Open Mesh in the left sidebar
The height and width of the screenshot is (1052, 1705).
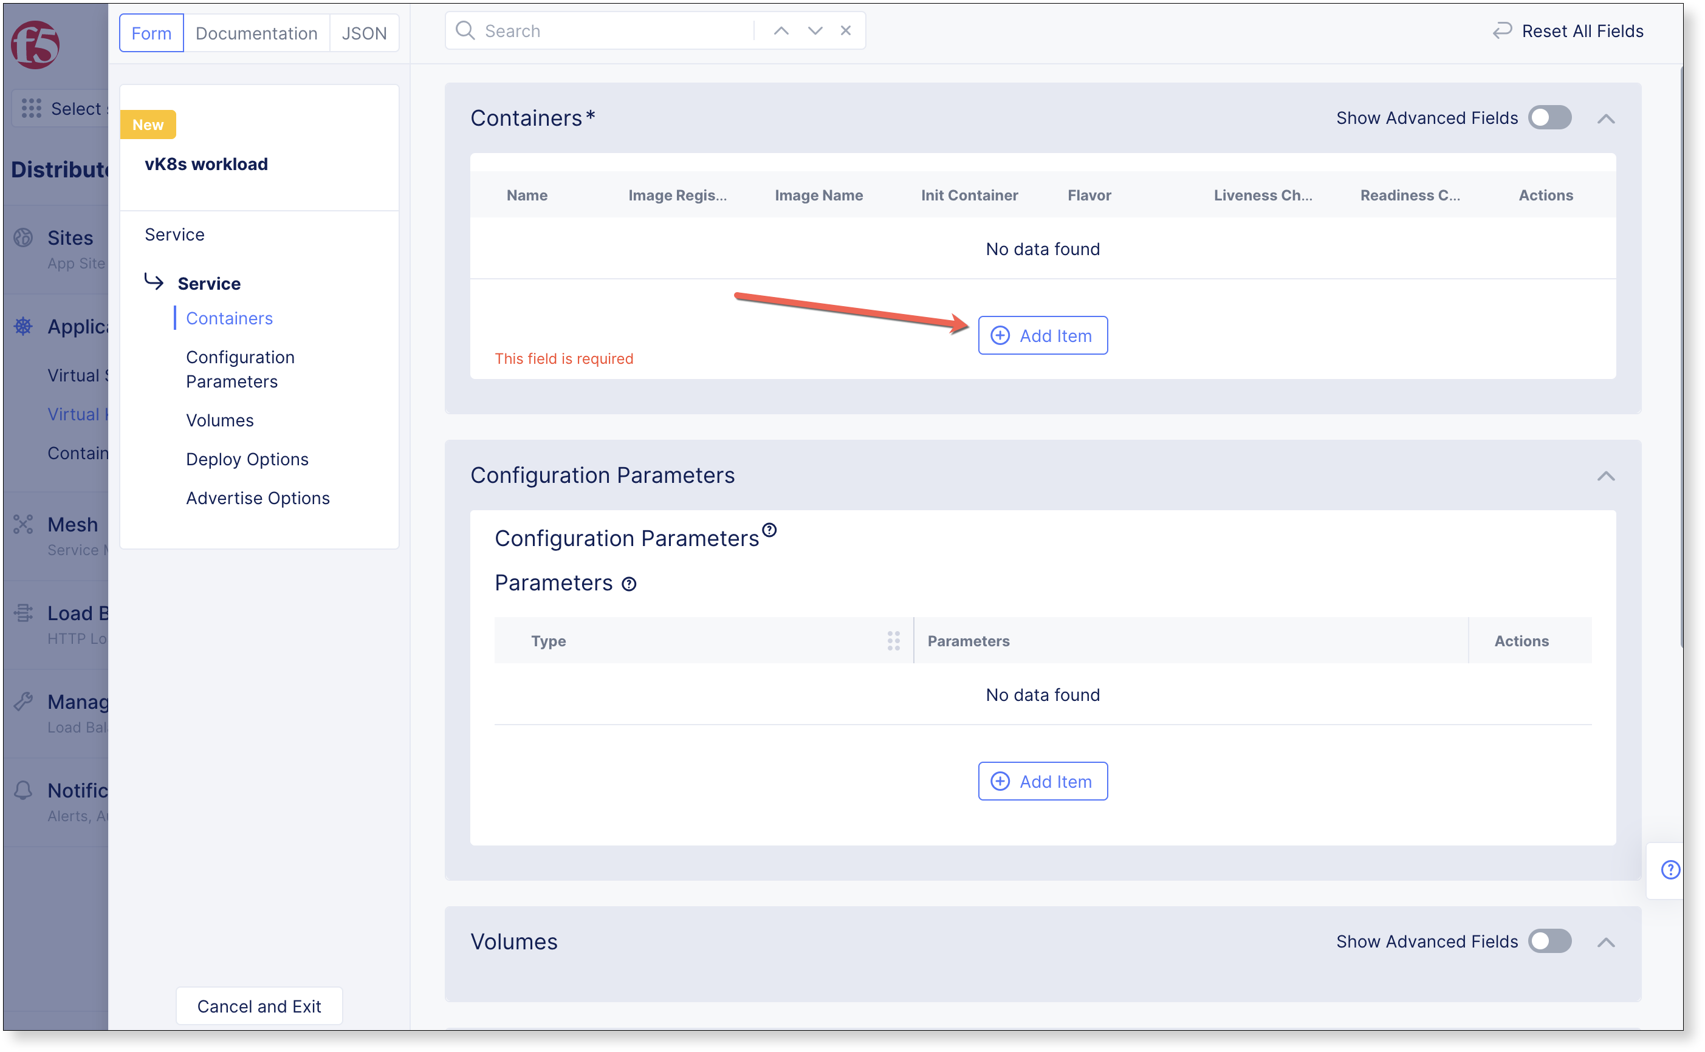(72, 525)
